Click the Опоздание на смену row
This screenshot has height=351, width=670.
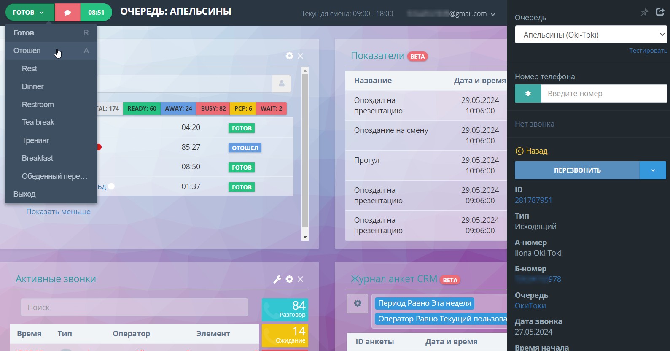click(426, 135)
